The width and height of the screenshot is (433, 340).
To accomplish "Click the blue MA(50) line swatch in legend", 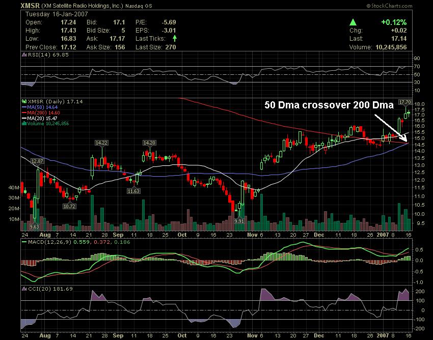I will 24,107.
